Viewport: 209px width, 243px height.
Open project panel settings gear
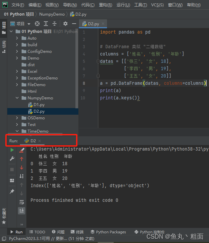pos(65,24)
